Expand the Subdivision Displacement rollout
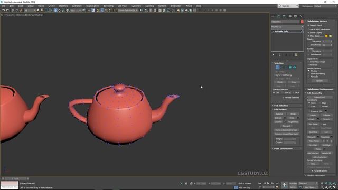 [x=321, y=89]
